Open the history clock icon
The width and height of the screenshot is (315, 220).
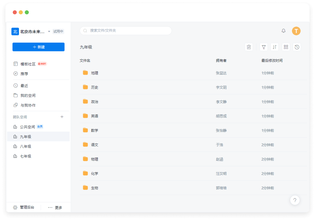tap(297, 47)
